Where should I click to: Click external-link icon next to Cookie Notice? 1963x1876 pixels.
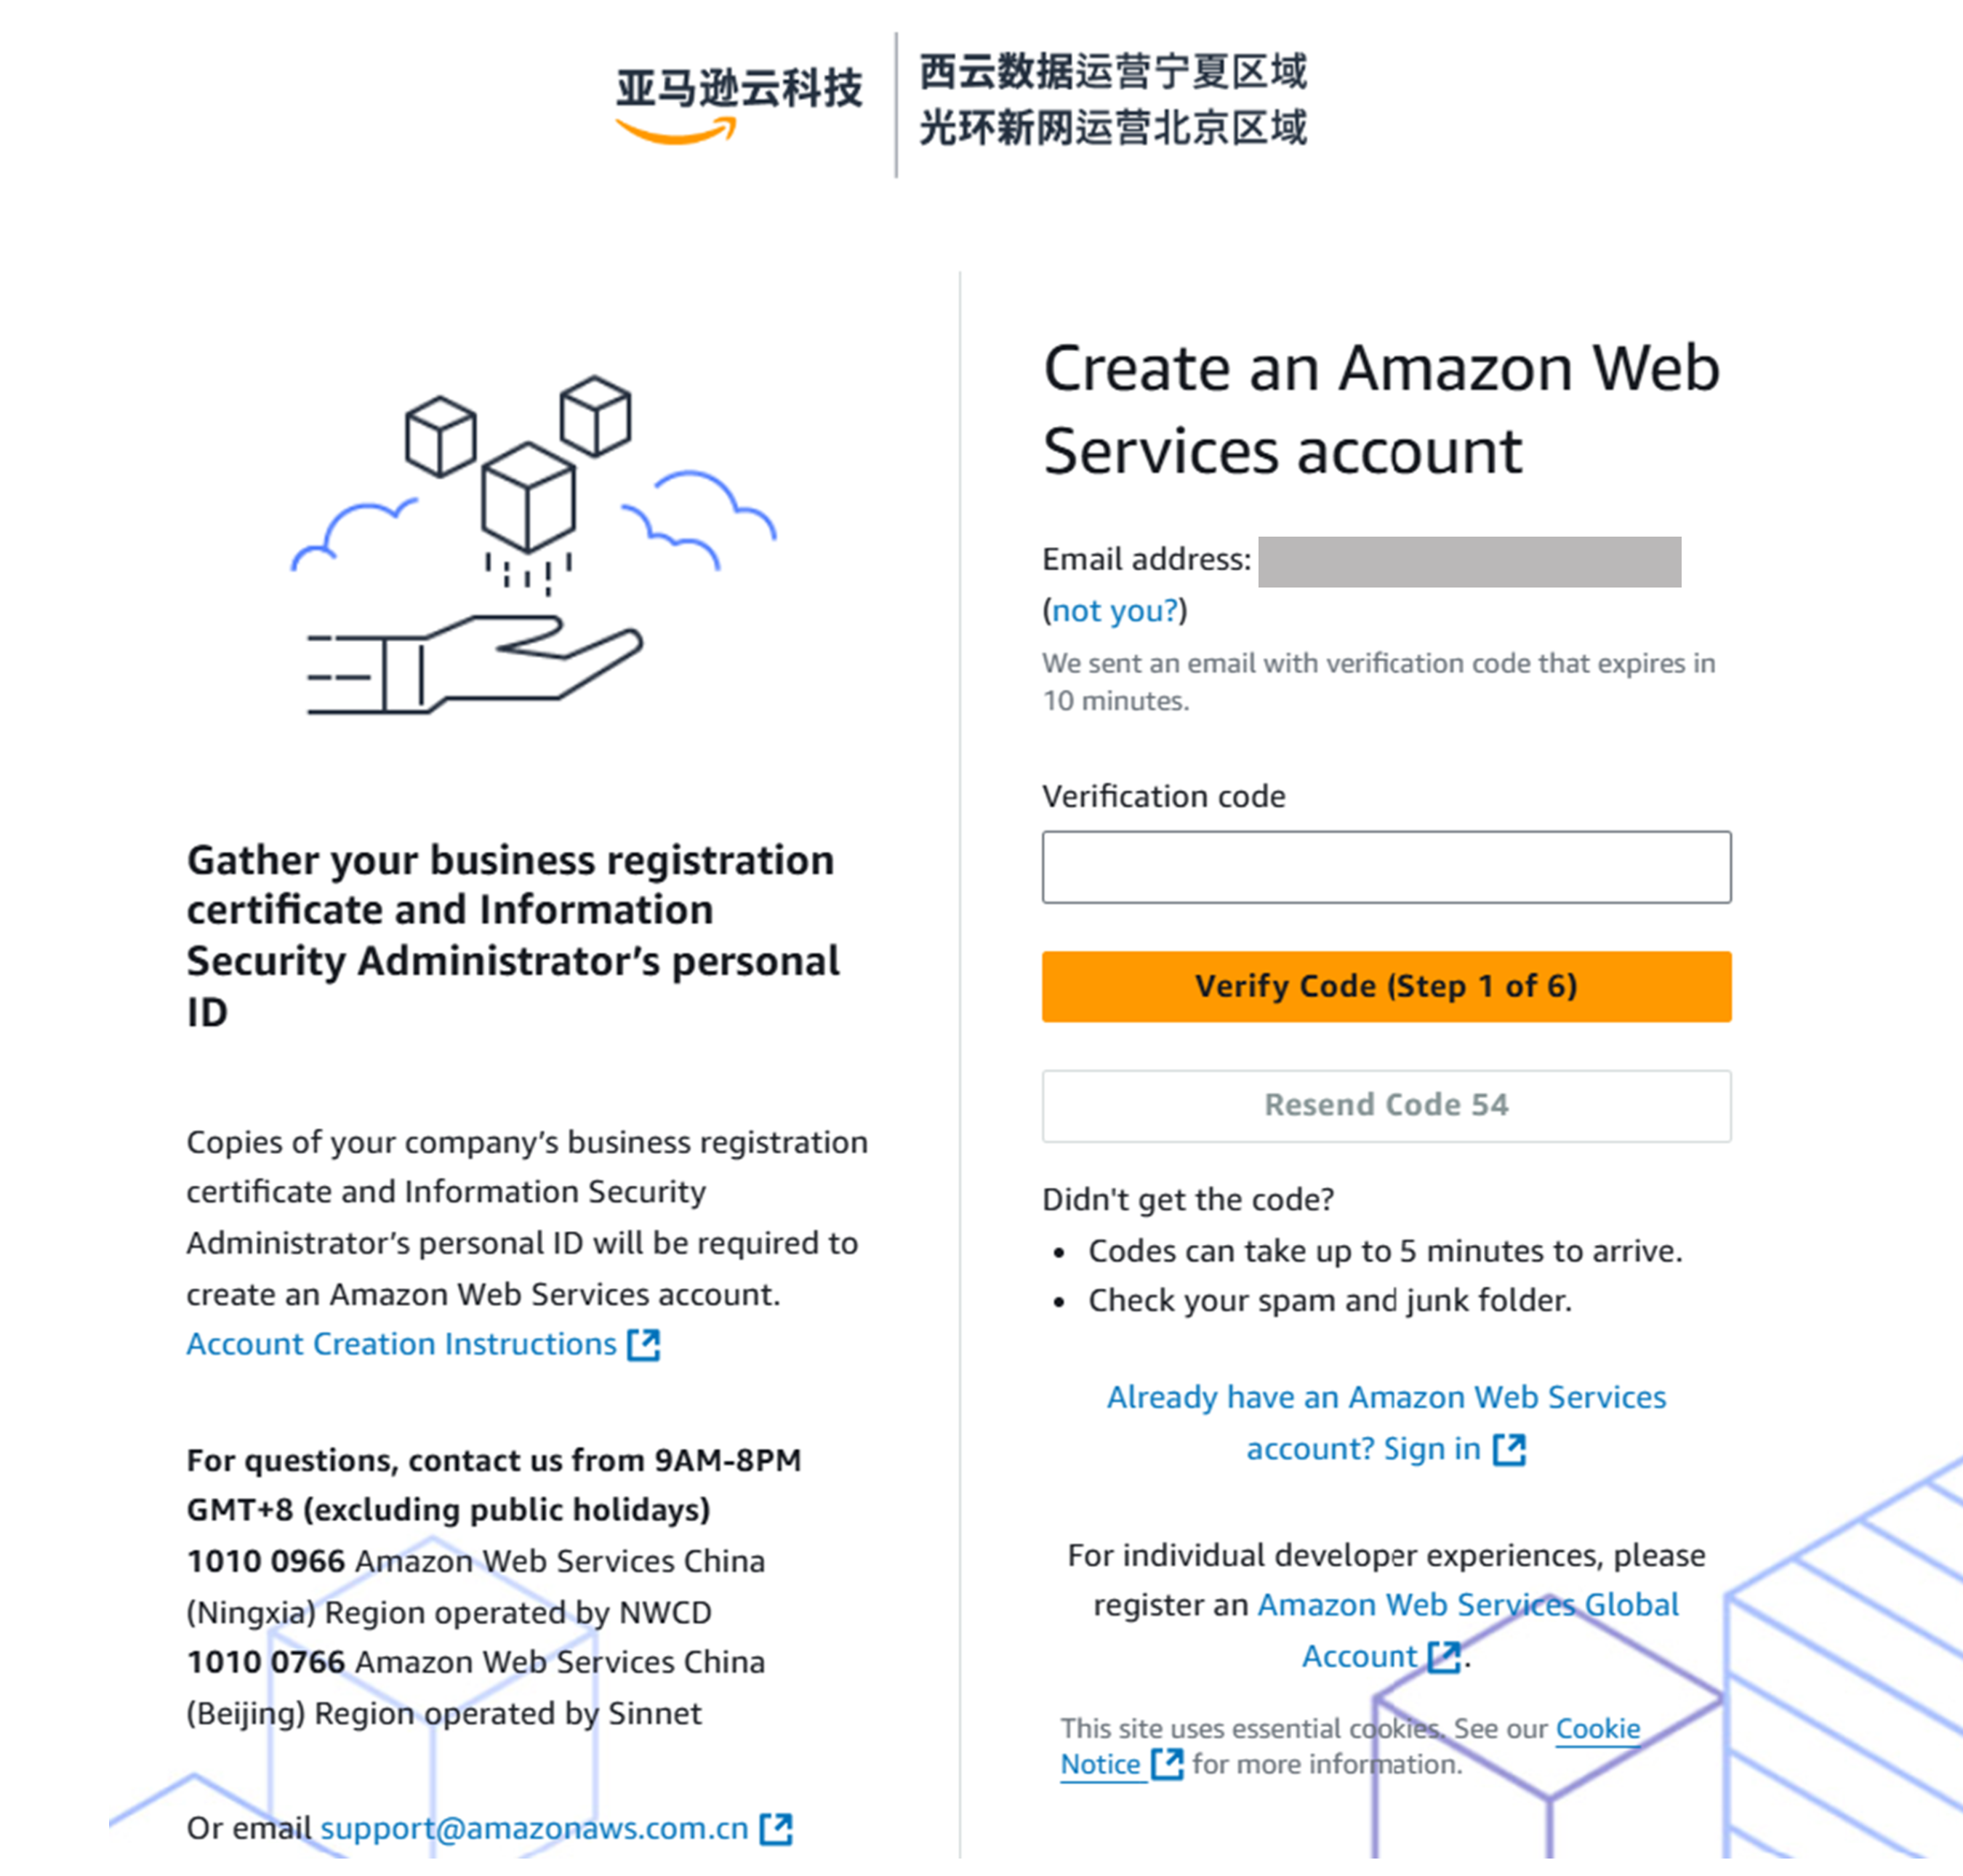tap(1167, 1764)
